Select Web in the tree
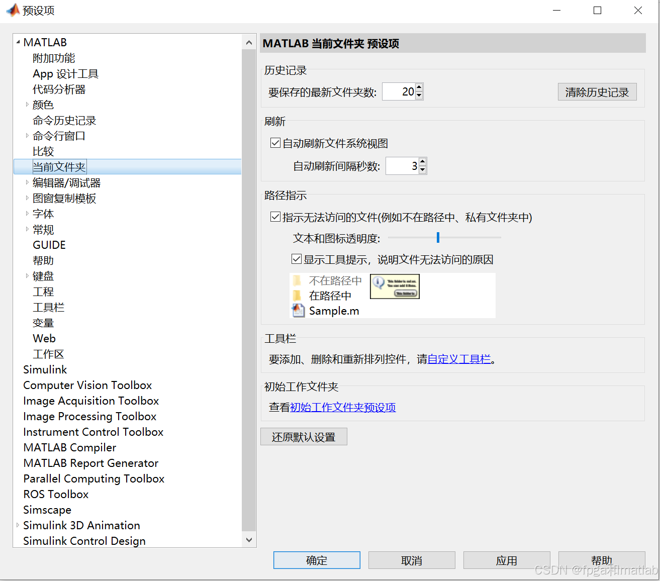The image size is (660, 581). 44,338
